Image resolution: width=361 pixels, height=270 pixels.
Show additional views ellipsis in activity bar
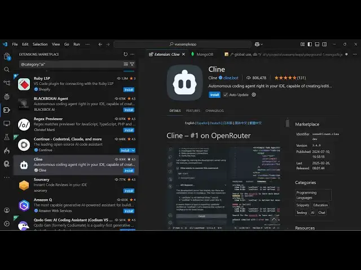[7, 177]
